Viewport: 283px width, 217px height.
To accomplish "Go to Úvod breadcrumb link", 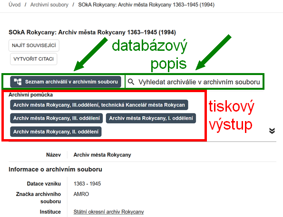I will pos(15,5).
